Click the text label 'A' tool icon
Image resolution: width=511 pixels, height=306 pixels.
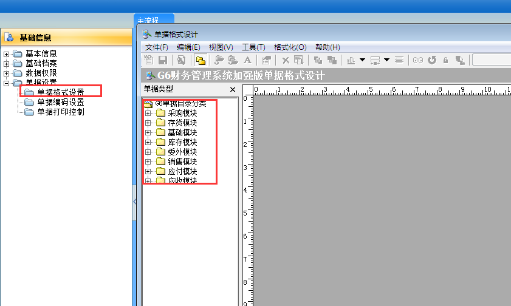[247, 60]
